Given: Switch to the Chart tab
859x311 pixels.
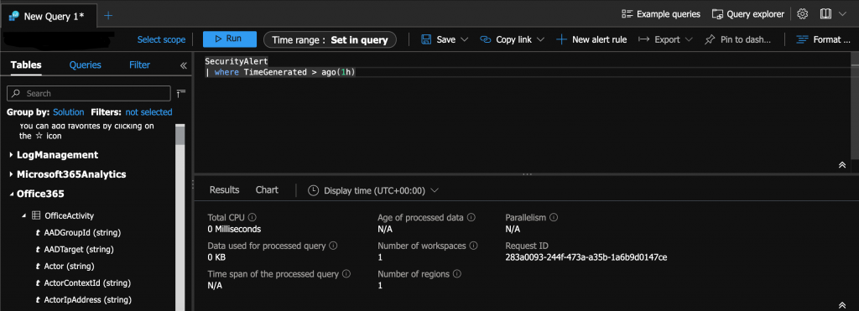Looking at the screenshot, I should point(267,190).
